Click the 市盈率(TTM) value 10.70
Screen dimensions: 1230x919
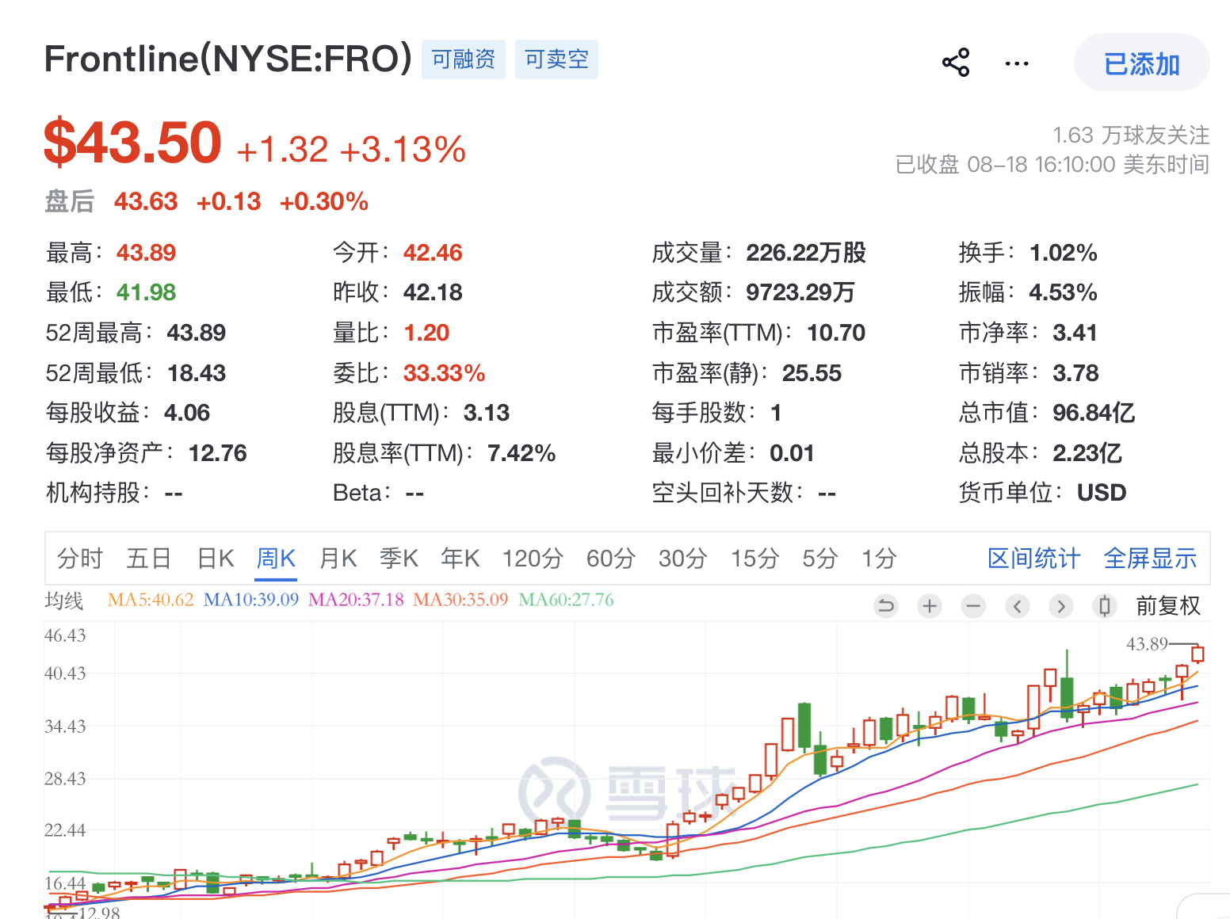coord(836,333)
